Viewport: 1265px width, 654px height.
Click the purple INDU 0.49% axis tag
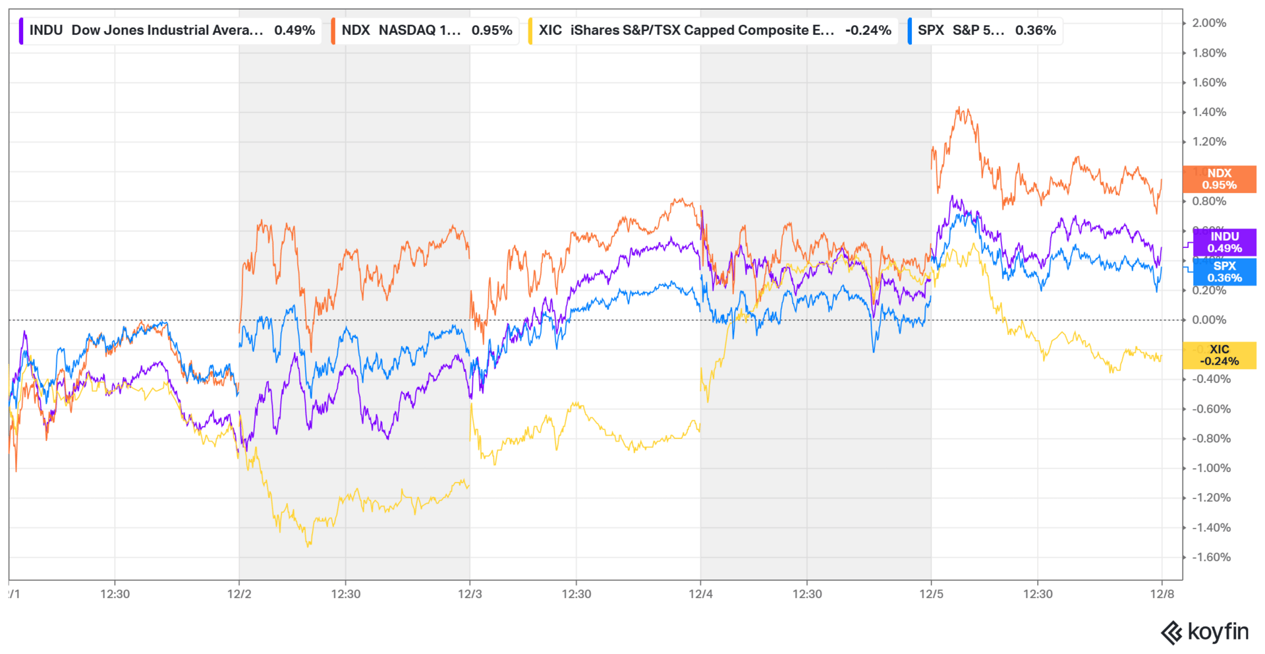click(x=1225, y=243)
